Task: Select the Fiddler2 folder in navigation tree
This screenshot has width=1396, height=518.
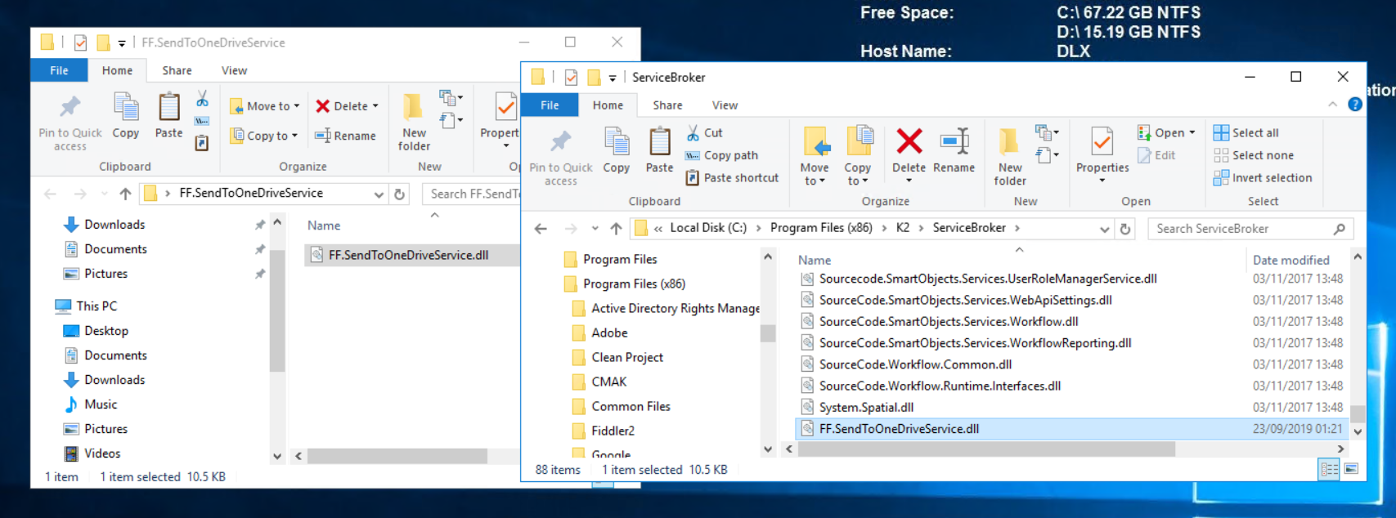Action: pos(613,431)
